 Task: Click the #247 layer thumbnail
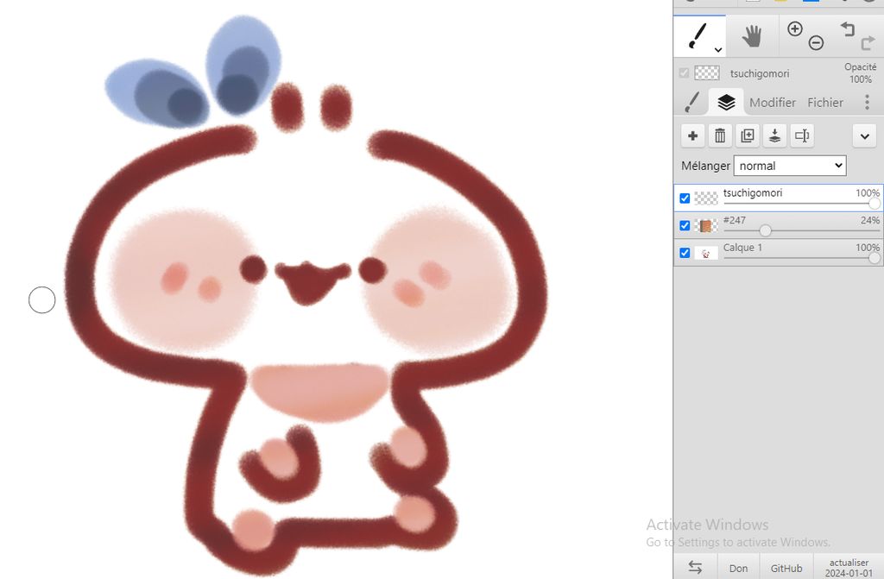pyautogui.click(x=706, y=225)
